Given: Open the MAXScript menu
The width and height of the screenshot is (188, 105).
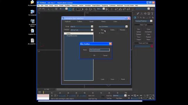Looking at the screenshot, I should tap(120, 6).
